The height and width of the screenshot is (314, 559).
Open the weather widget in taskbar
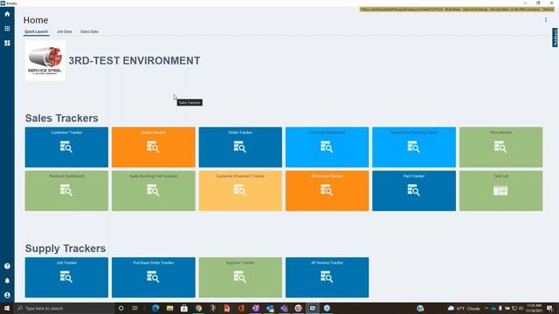coord(464,308)
